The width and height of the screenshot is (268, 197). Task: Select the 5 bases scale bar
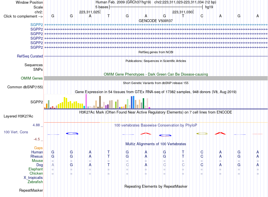point(156,7)
